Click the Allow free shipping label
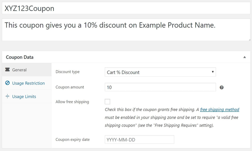252x151 pixels. point(72,102)
